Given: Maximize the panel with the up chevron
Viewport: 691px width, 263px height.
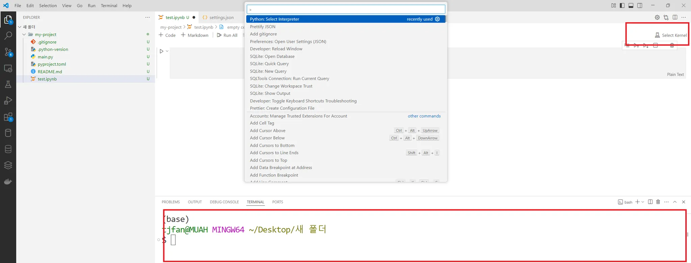Looking at the screenshot, I should pos(675,202).
